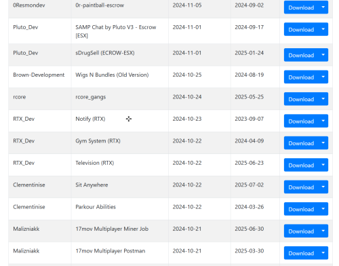
Task: Click date 2025-06-30 in Miner Job row
Action: tap(250, 229)
